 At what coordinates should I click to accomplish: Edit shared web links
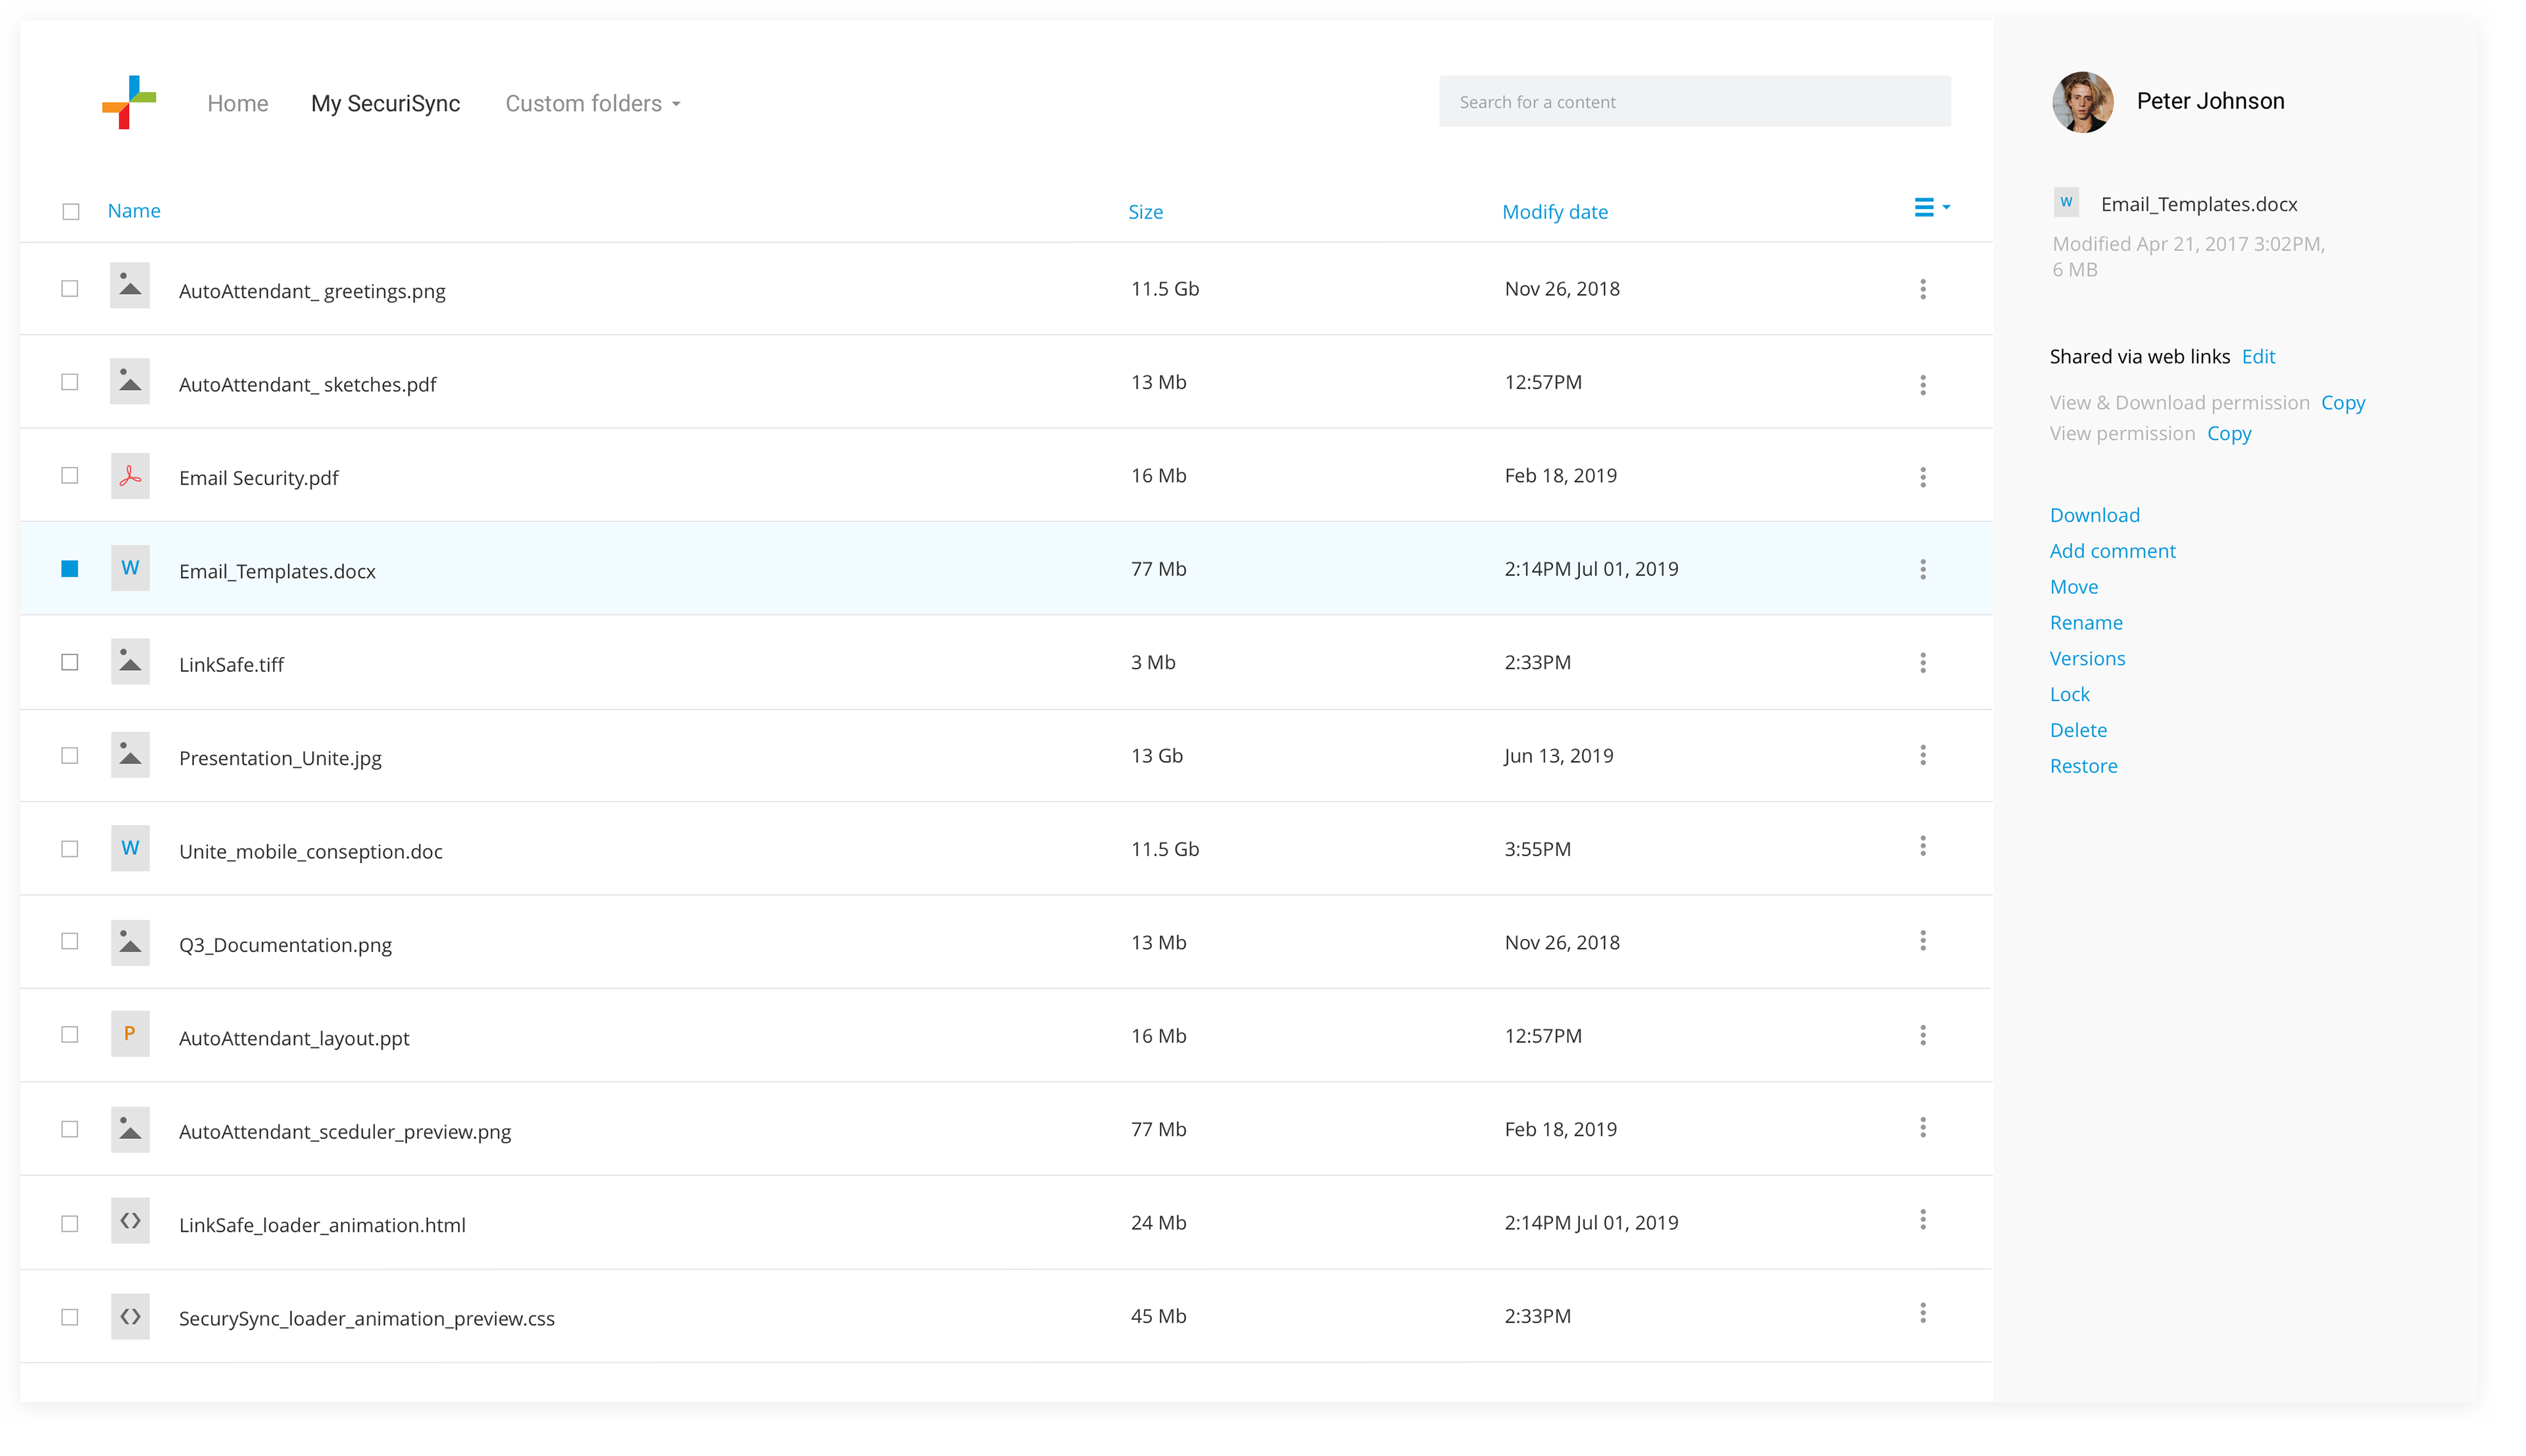(x=2258, y=357)
